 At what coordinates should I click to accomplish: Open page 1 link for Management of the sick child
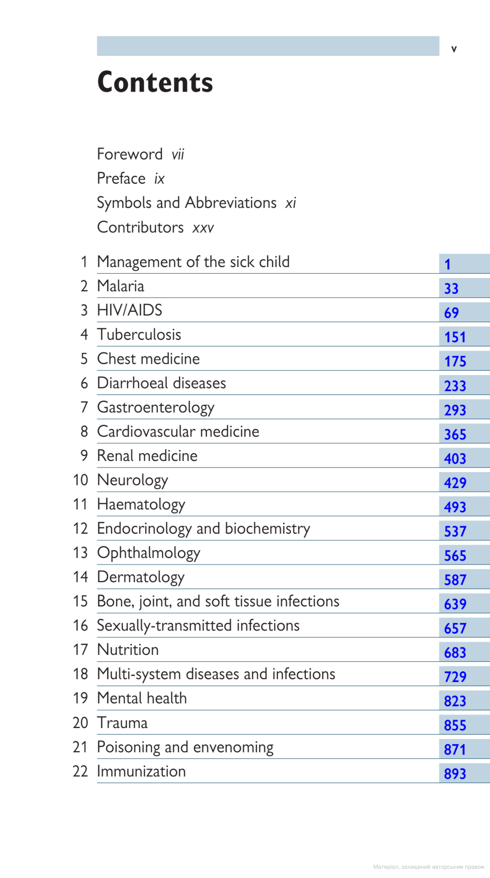(x=448, y=264)
